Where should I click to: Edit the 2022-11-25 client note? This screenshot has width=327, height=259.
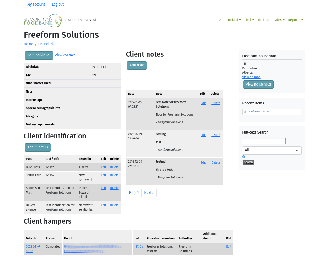point(203,103)
